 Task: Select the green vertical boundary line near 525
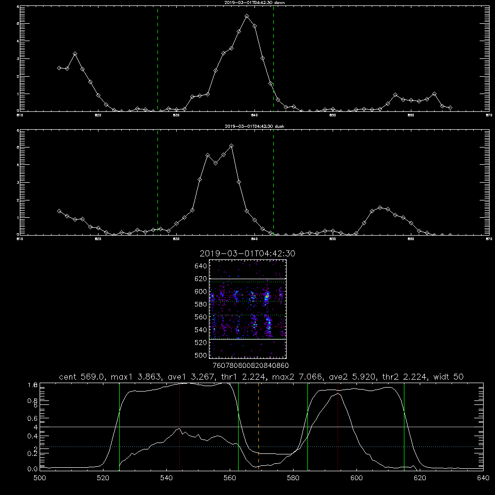click(119, 426)
